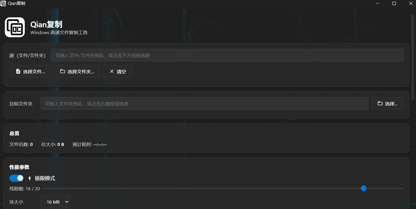
Task: Click the 选择文件夹... button
Action: point(77,71)
